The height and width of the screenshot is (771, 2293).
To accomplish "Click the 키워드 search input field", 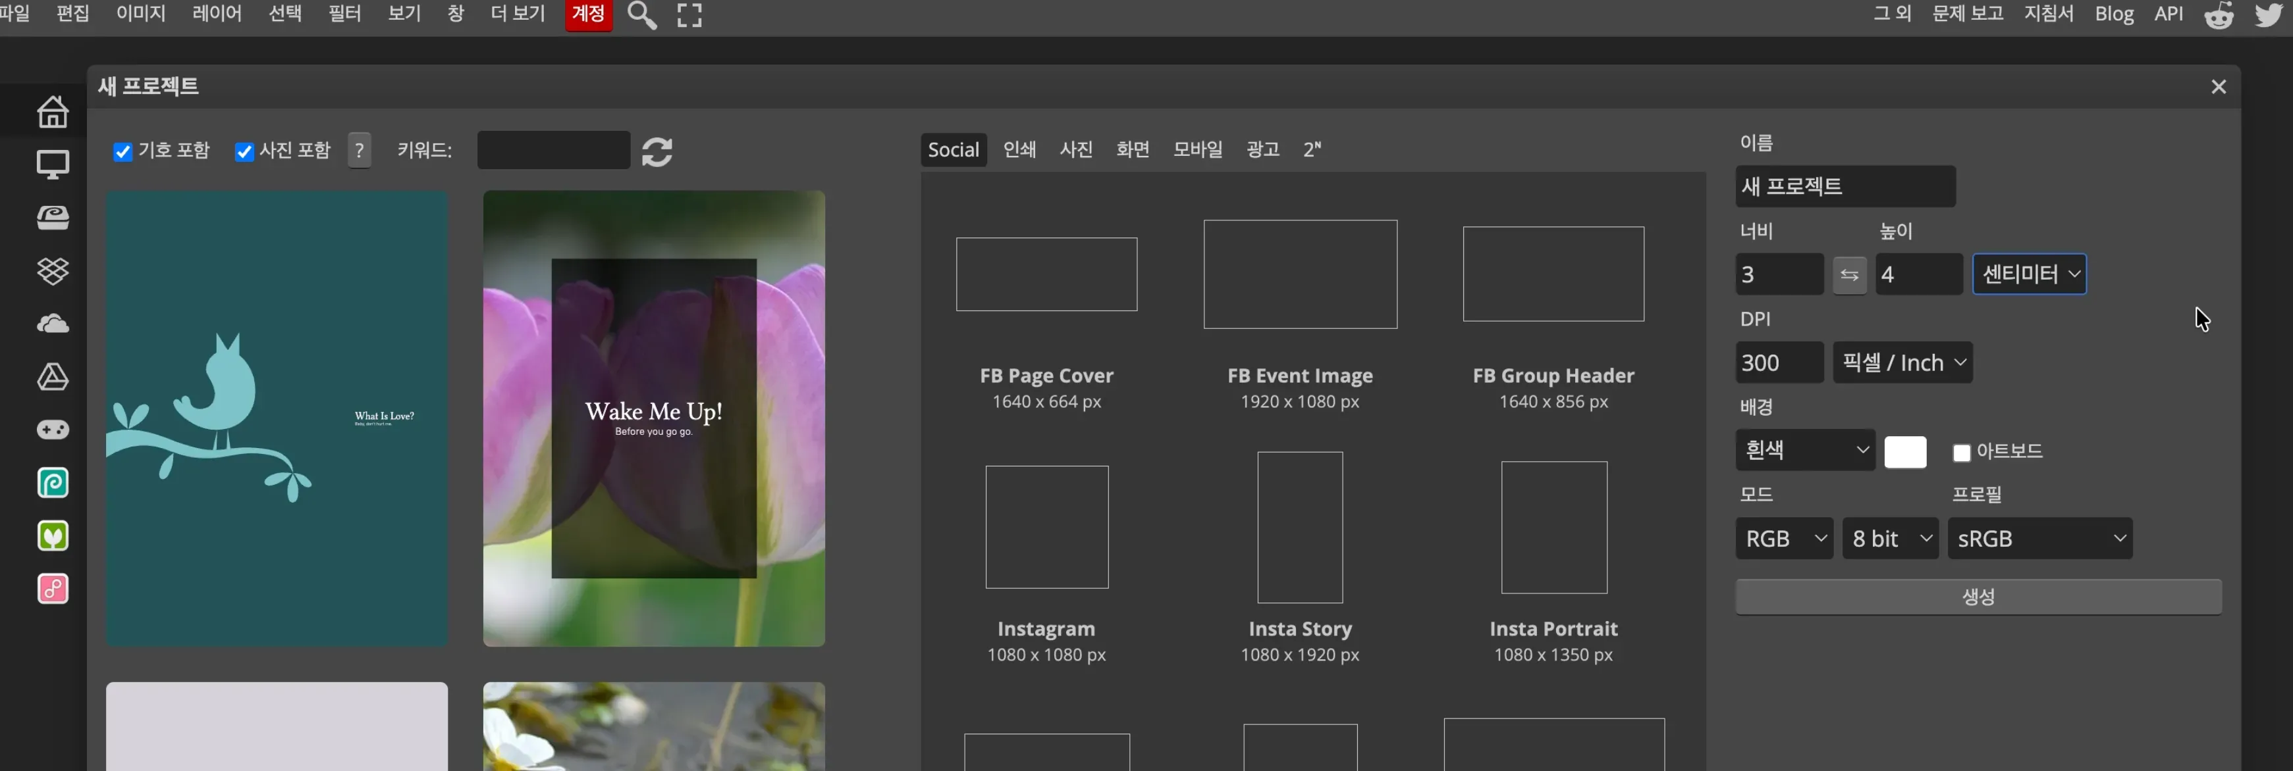I will pyautogui.click(x=553, y=150).
